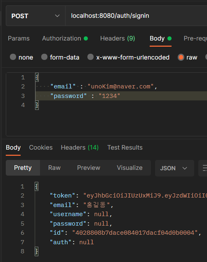
Task: Toggle the response line wrap icon
Action: [204, 168]
